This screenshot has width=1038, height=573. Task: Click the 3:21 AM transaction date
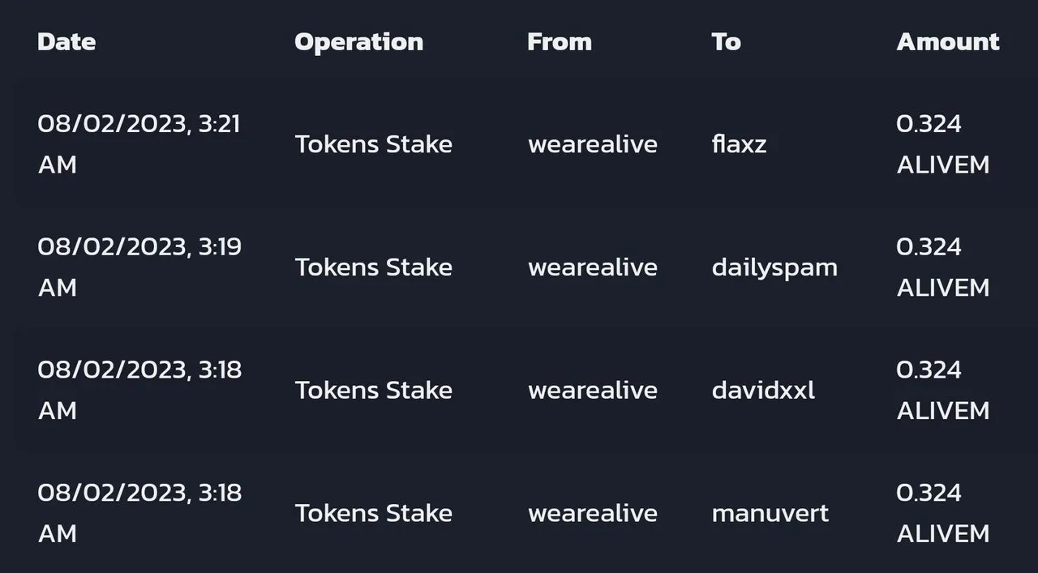coord(139,144)
